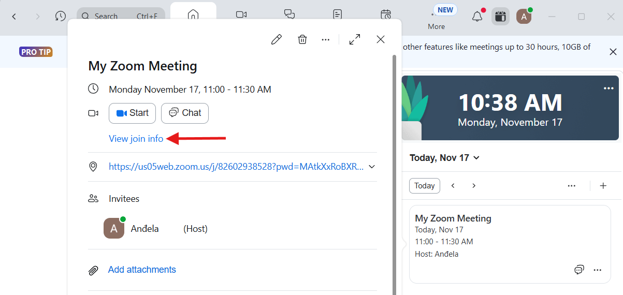Click the View join info link

pyautogui.click(x=136, y=139)
